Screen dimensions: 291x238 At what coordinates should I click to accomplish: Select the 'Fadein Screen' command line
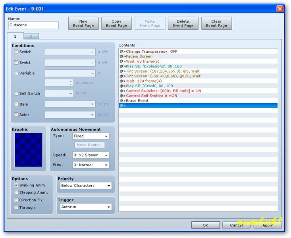click(x=198, y=56)
